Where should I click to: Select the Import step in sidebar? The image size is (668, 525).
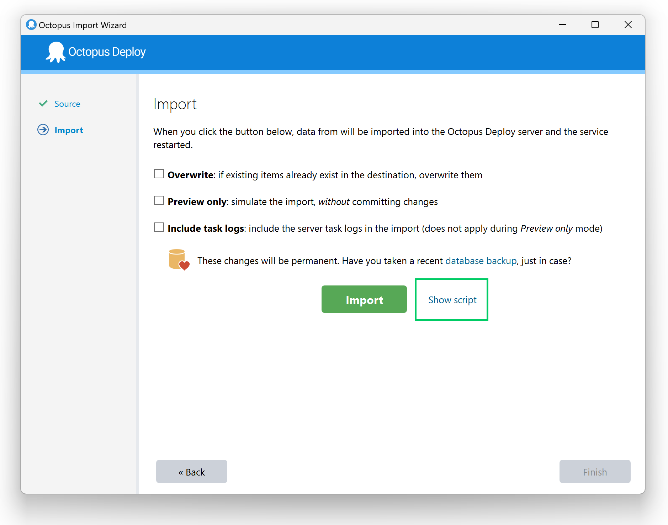(x=69, y=130)
